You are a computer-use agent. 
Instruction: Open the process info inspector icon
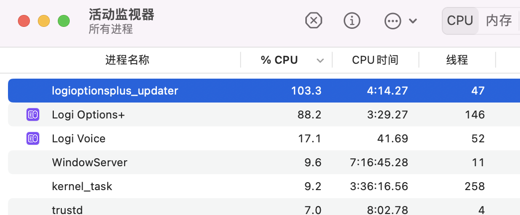click(x=352, y=20)
